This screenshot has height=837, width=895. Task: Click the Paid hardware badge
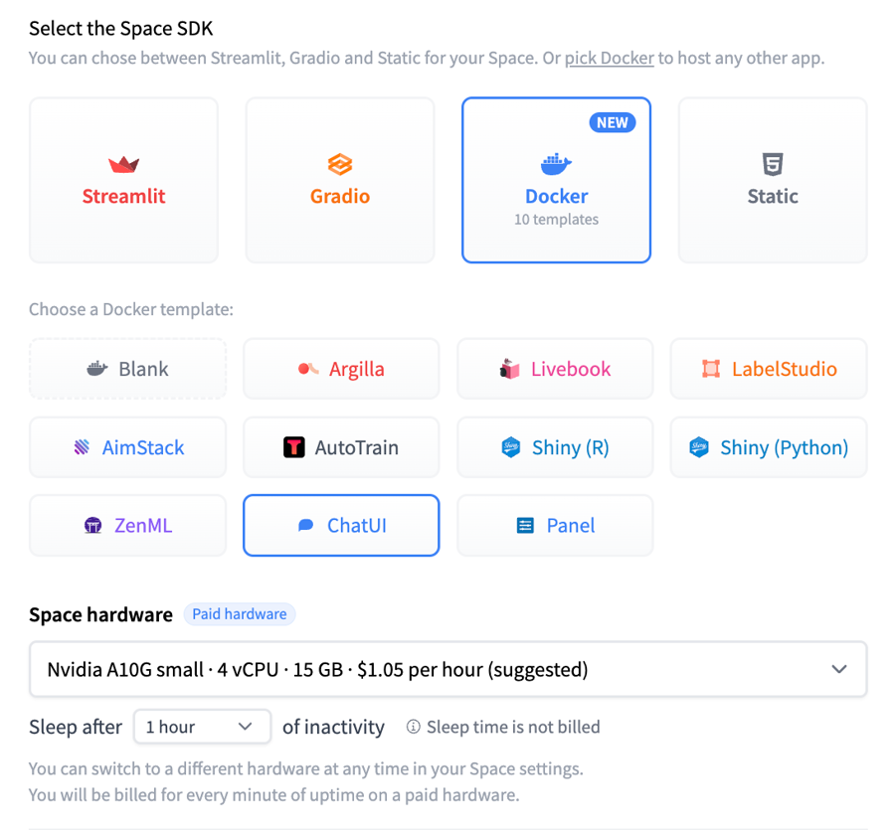[239, 614]
